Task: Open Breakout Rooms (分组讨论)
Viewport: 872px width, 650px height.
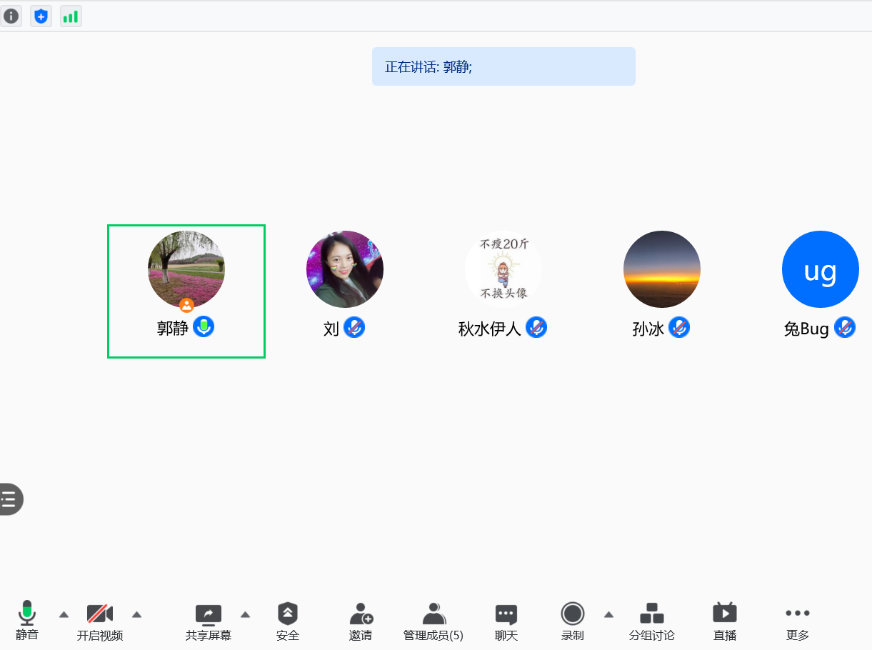Action: (x=651, y=621)
